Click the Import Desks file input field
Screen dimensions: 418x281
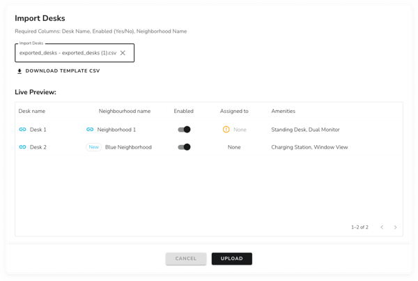coord(75,53)
